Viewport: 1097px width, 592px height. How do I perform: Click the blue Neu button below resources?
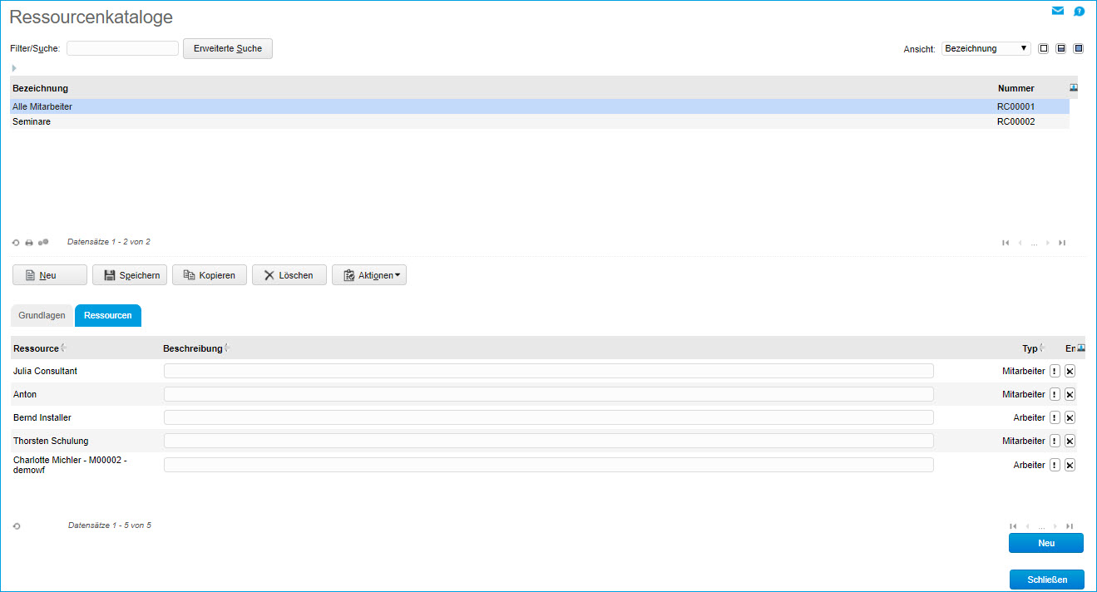(1046, 543)
